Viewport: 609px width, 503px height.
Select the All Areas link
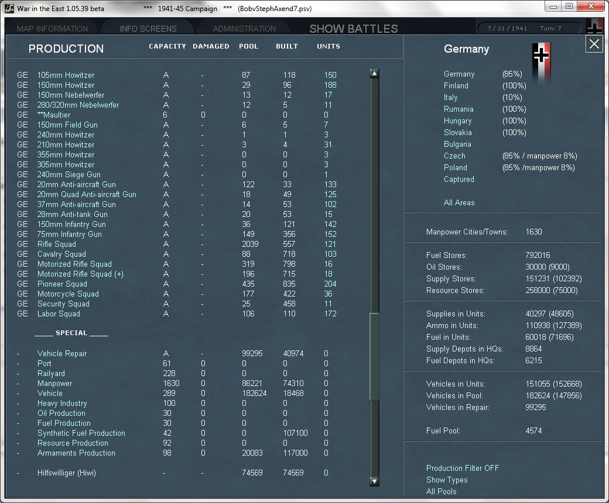click(459, 202)
